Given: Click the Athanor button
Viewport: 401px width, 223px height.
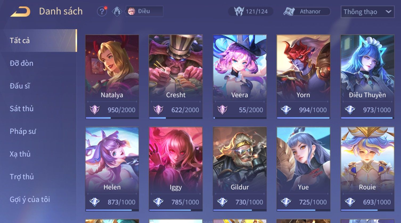Looking at the screenshot, I should [x=307, y=11].
